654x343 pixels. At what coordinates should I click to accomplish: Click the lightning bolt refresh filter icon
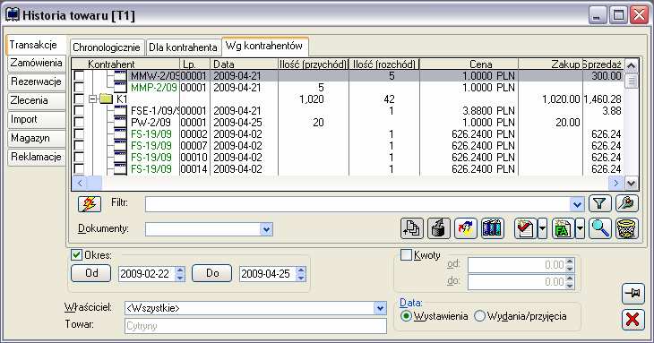pyautogui.click(x=90, y=204)
